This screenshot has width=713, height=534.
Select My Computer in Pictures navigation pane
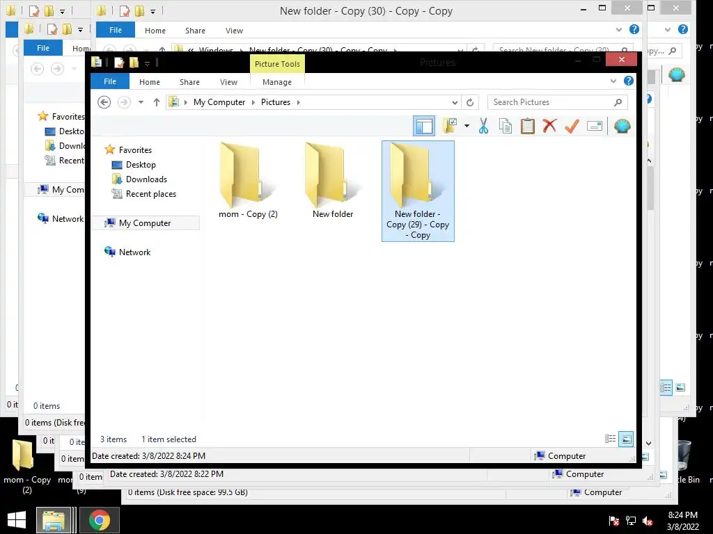(145, 223)
